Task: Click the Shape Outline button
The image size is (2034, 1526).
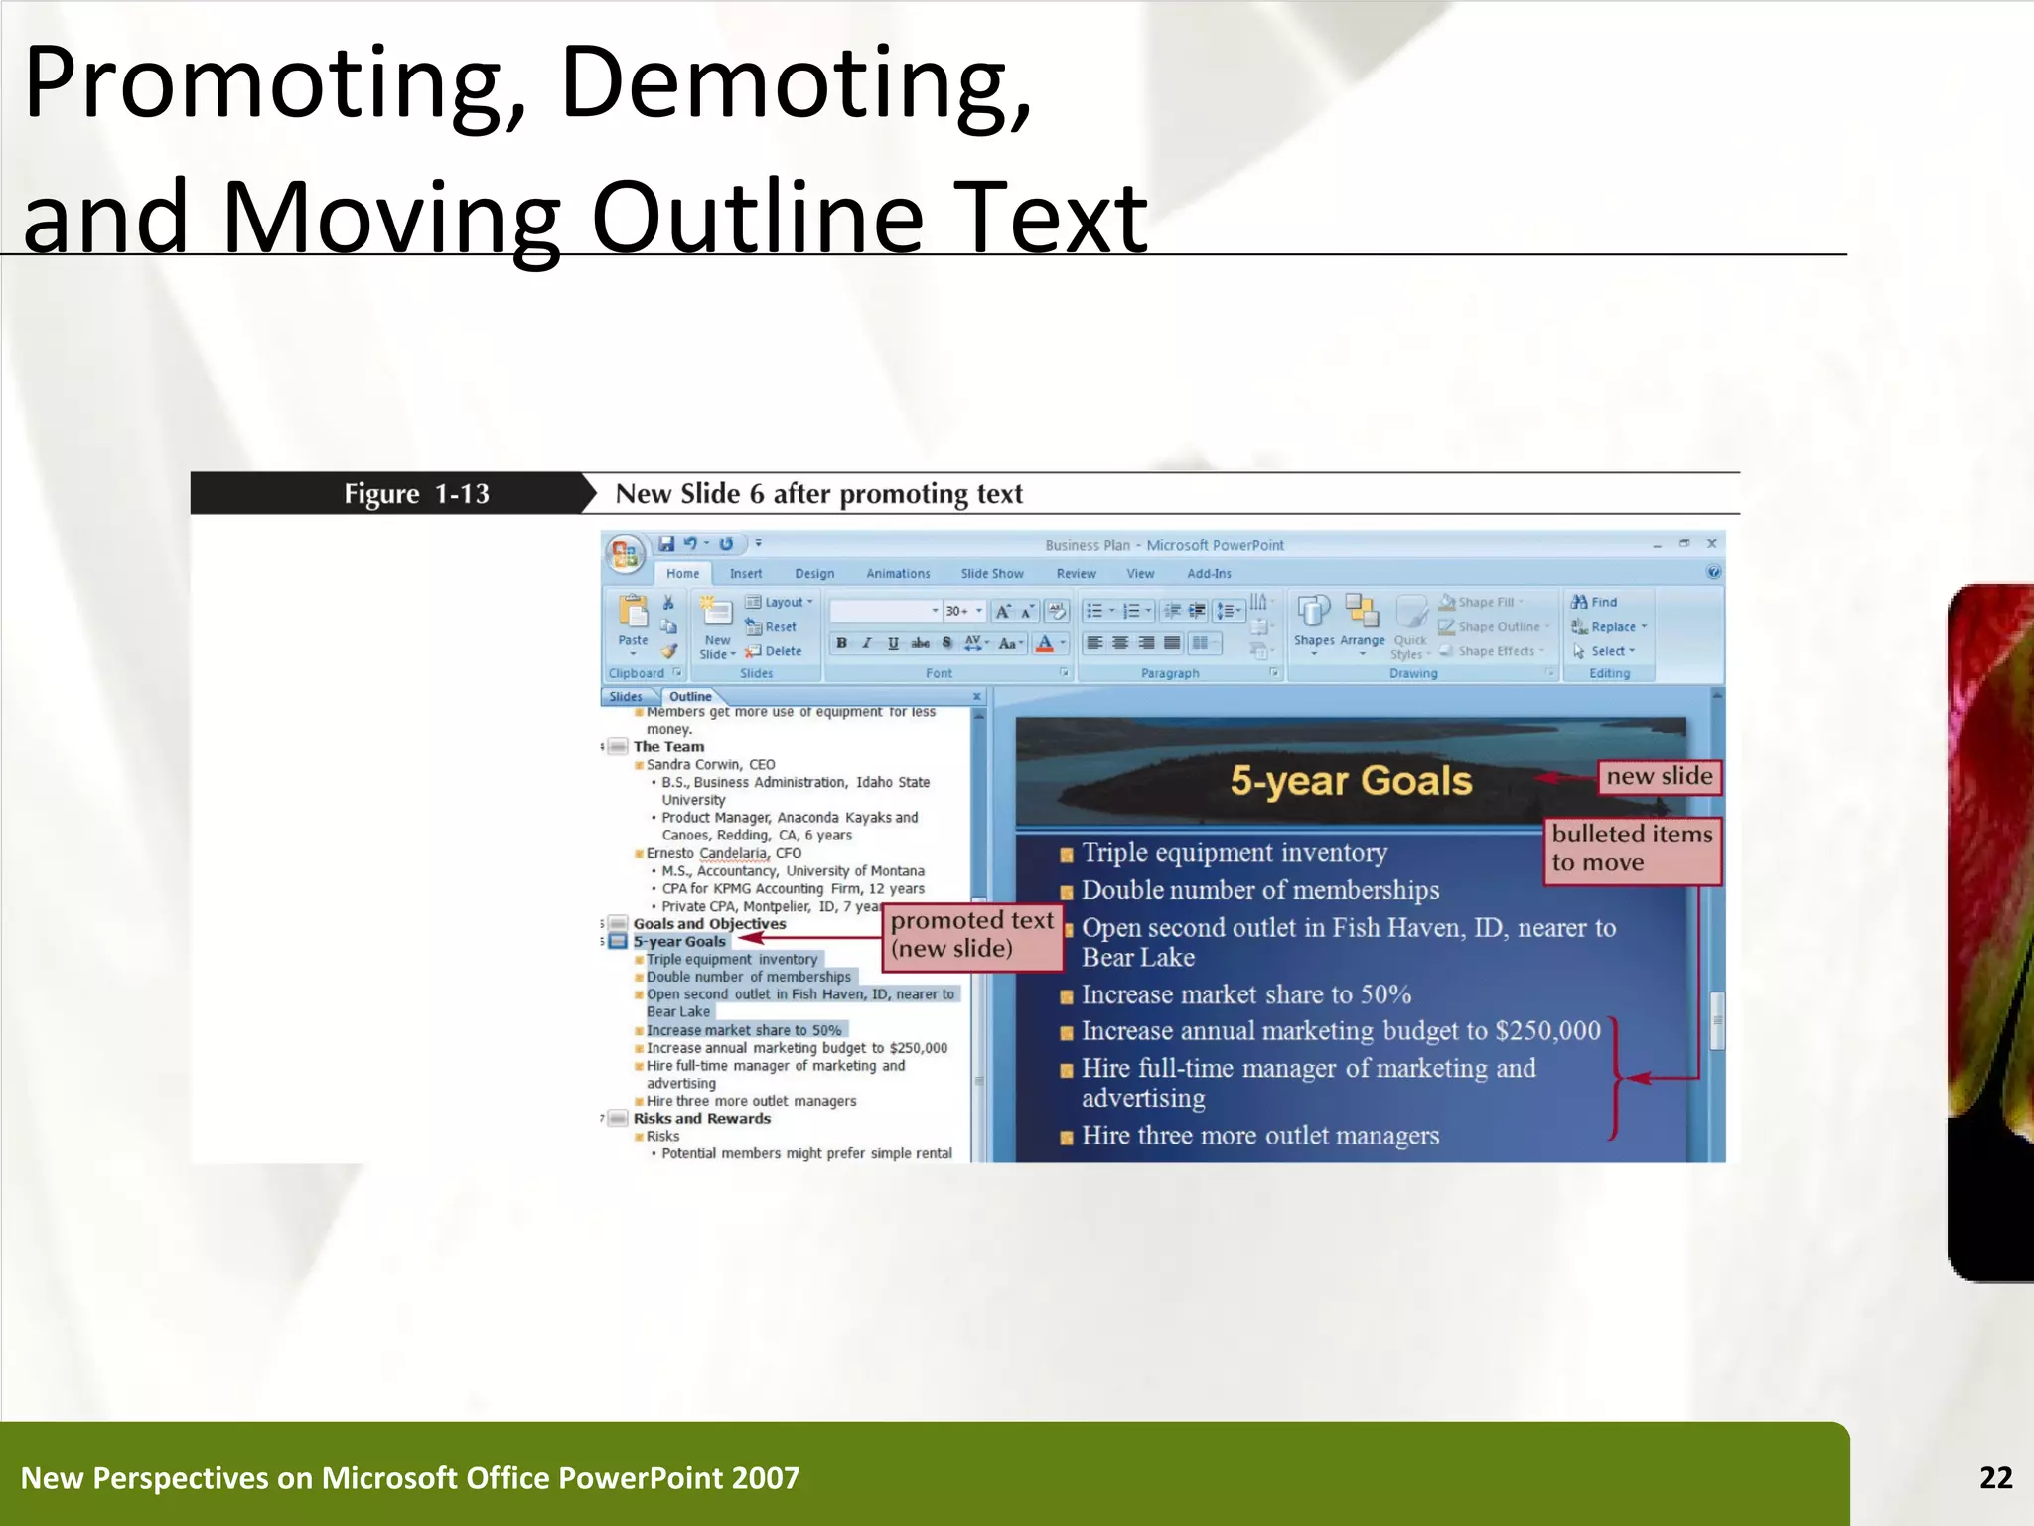Action: tap(1495, 626)
